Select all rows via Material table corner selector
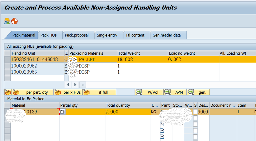The image size is (256, 141). tap(7, 105)
